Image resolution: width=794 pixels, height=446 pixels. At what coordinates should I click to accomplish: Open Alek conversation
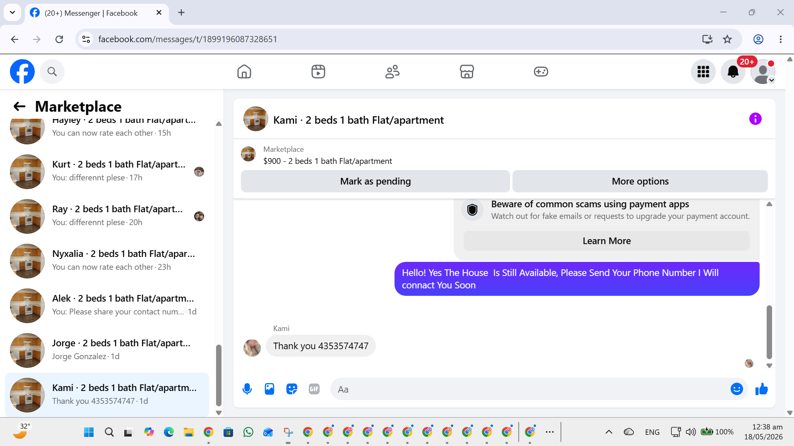(x=107, y=305)
